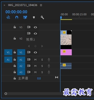Screen dimensions: 94x100
Task: Click the Add Marker icon
Action: (34, 18)
